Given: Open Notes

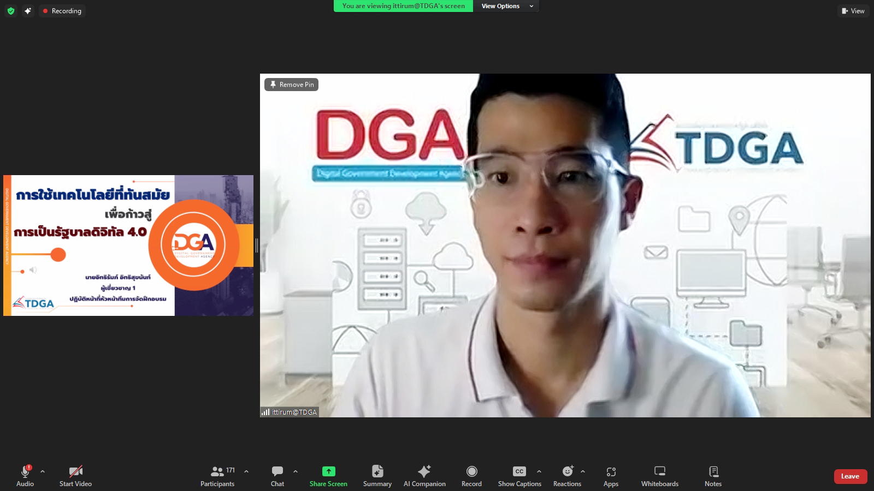Looking at the screenshot, I should (713, 476).
